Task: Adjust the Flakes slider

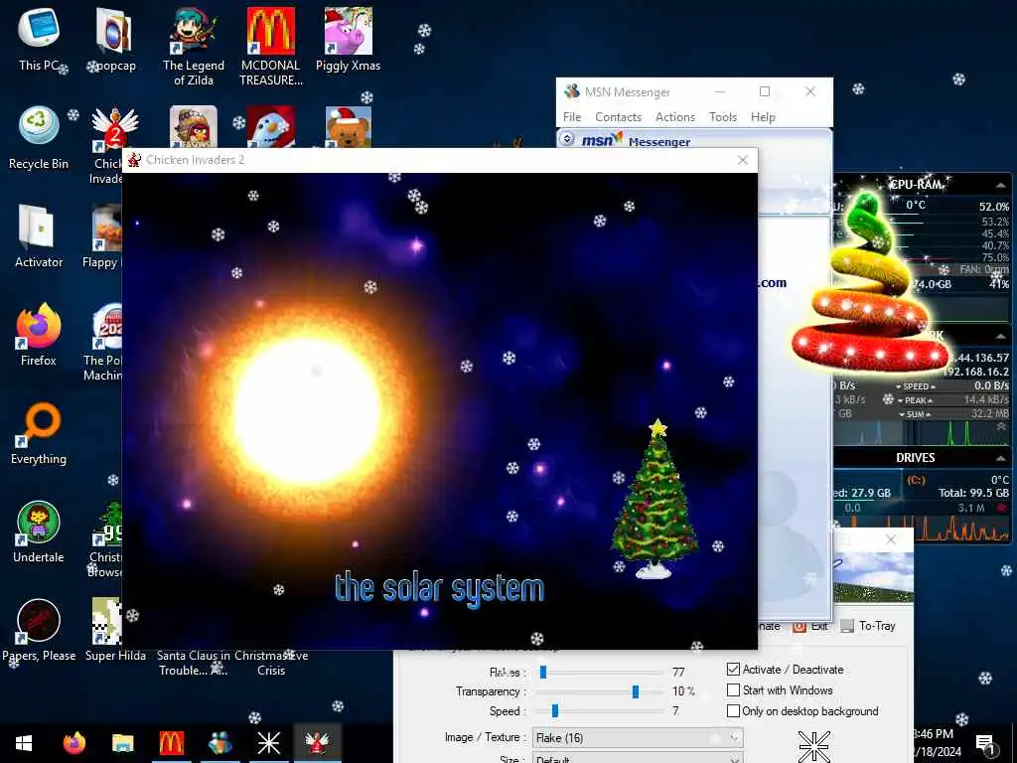Action: click(x=543, y=673)
